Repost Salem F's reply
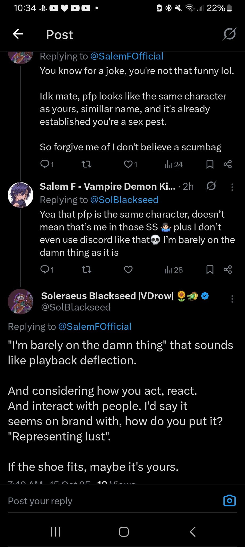 tap(86, 270)
